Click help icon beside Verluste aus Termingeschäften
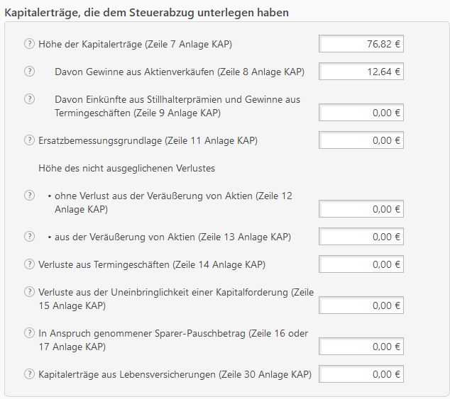 pyautogui.click(x=29, y=264)
